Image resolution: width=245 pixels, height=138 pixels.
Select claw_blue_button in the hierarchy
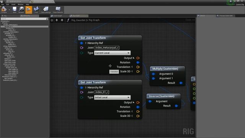(10, 75)
